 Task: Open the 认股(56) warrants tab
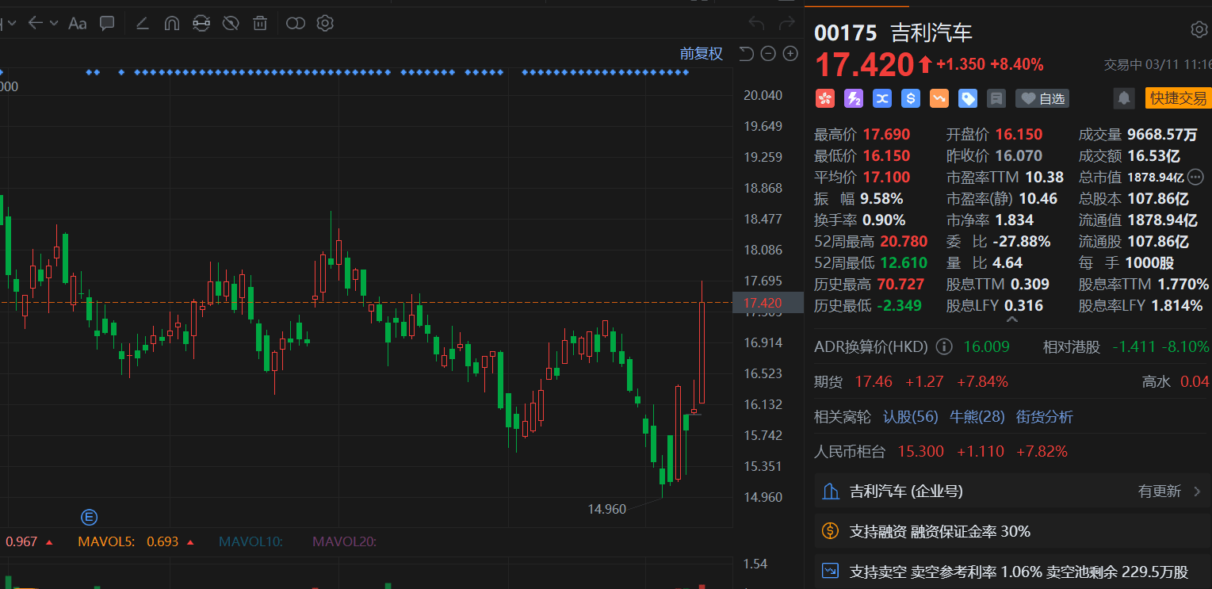tap(910, 416)
